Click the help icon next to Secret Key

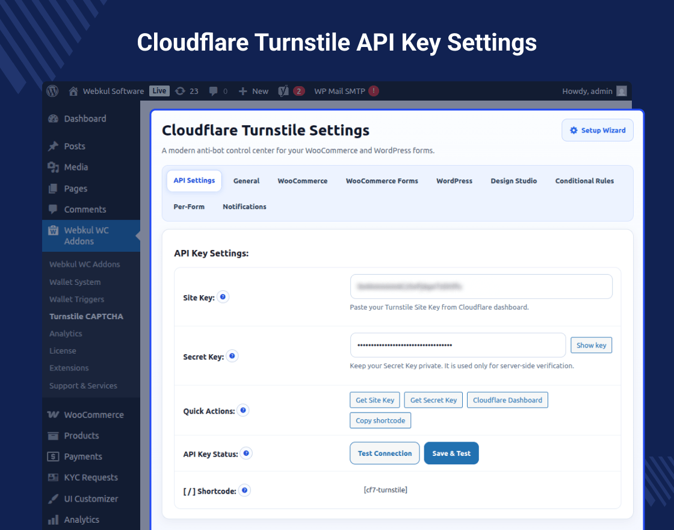(x=232, y=356)
